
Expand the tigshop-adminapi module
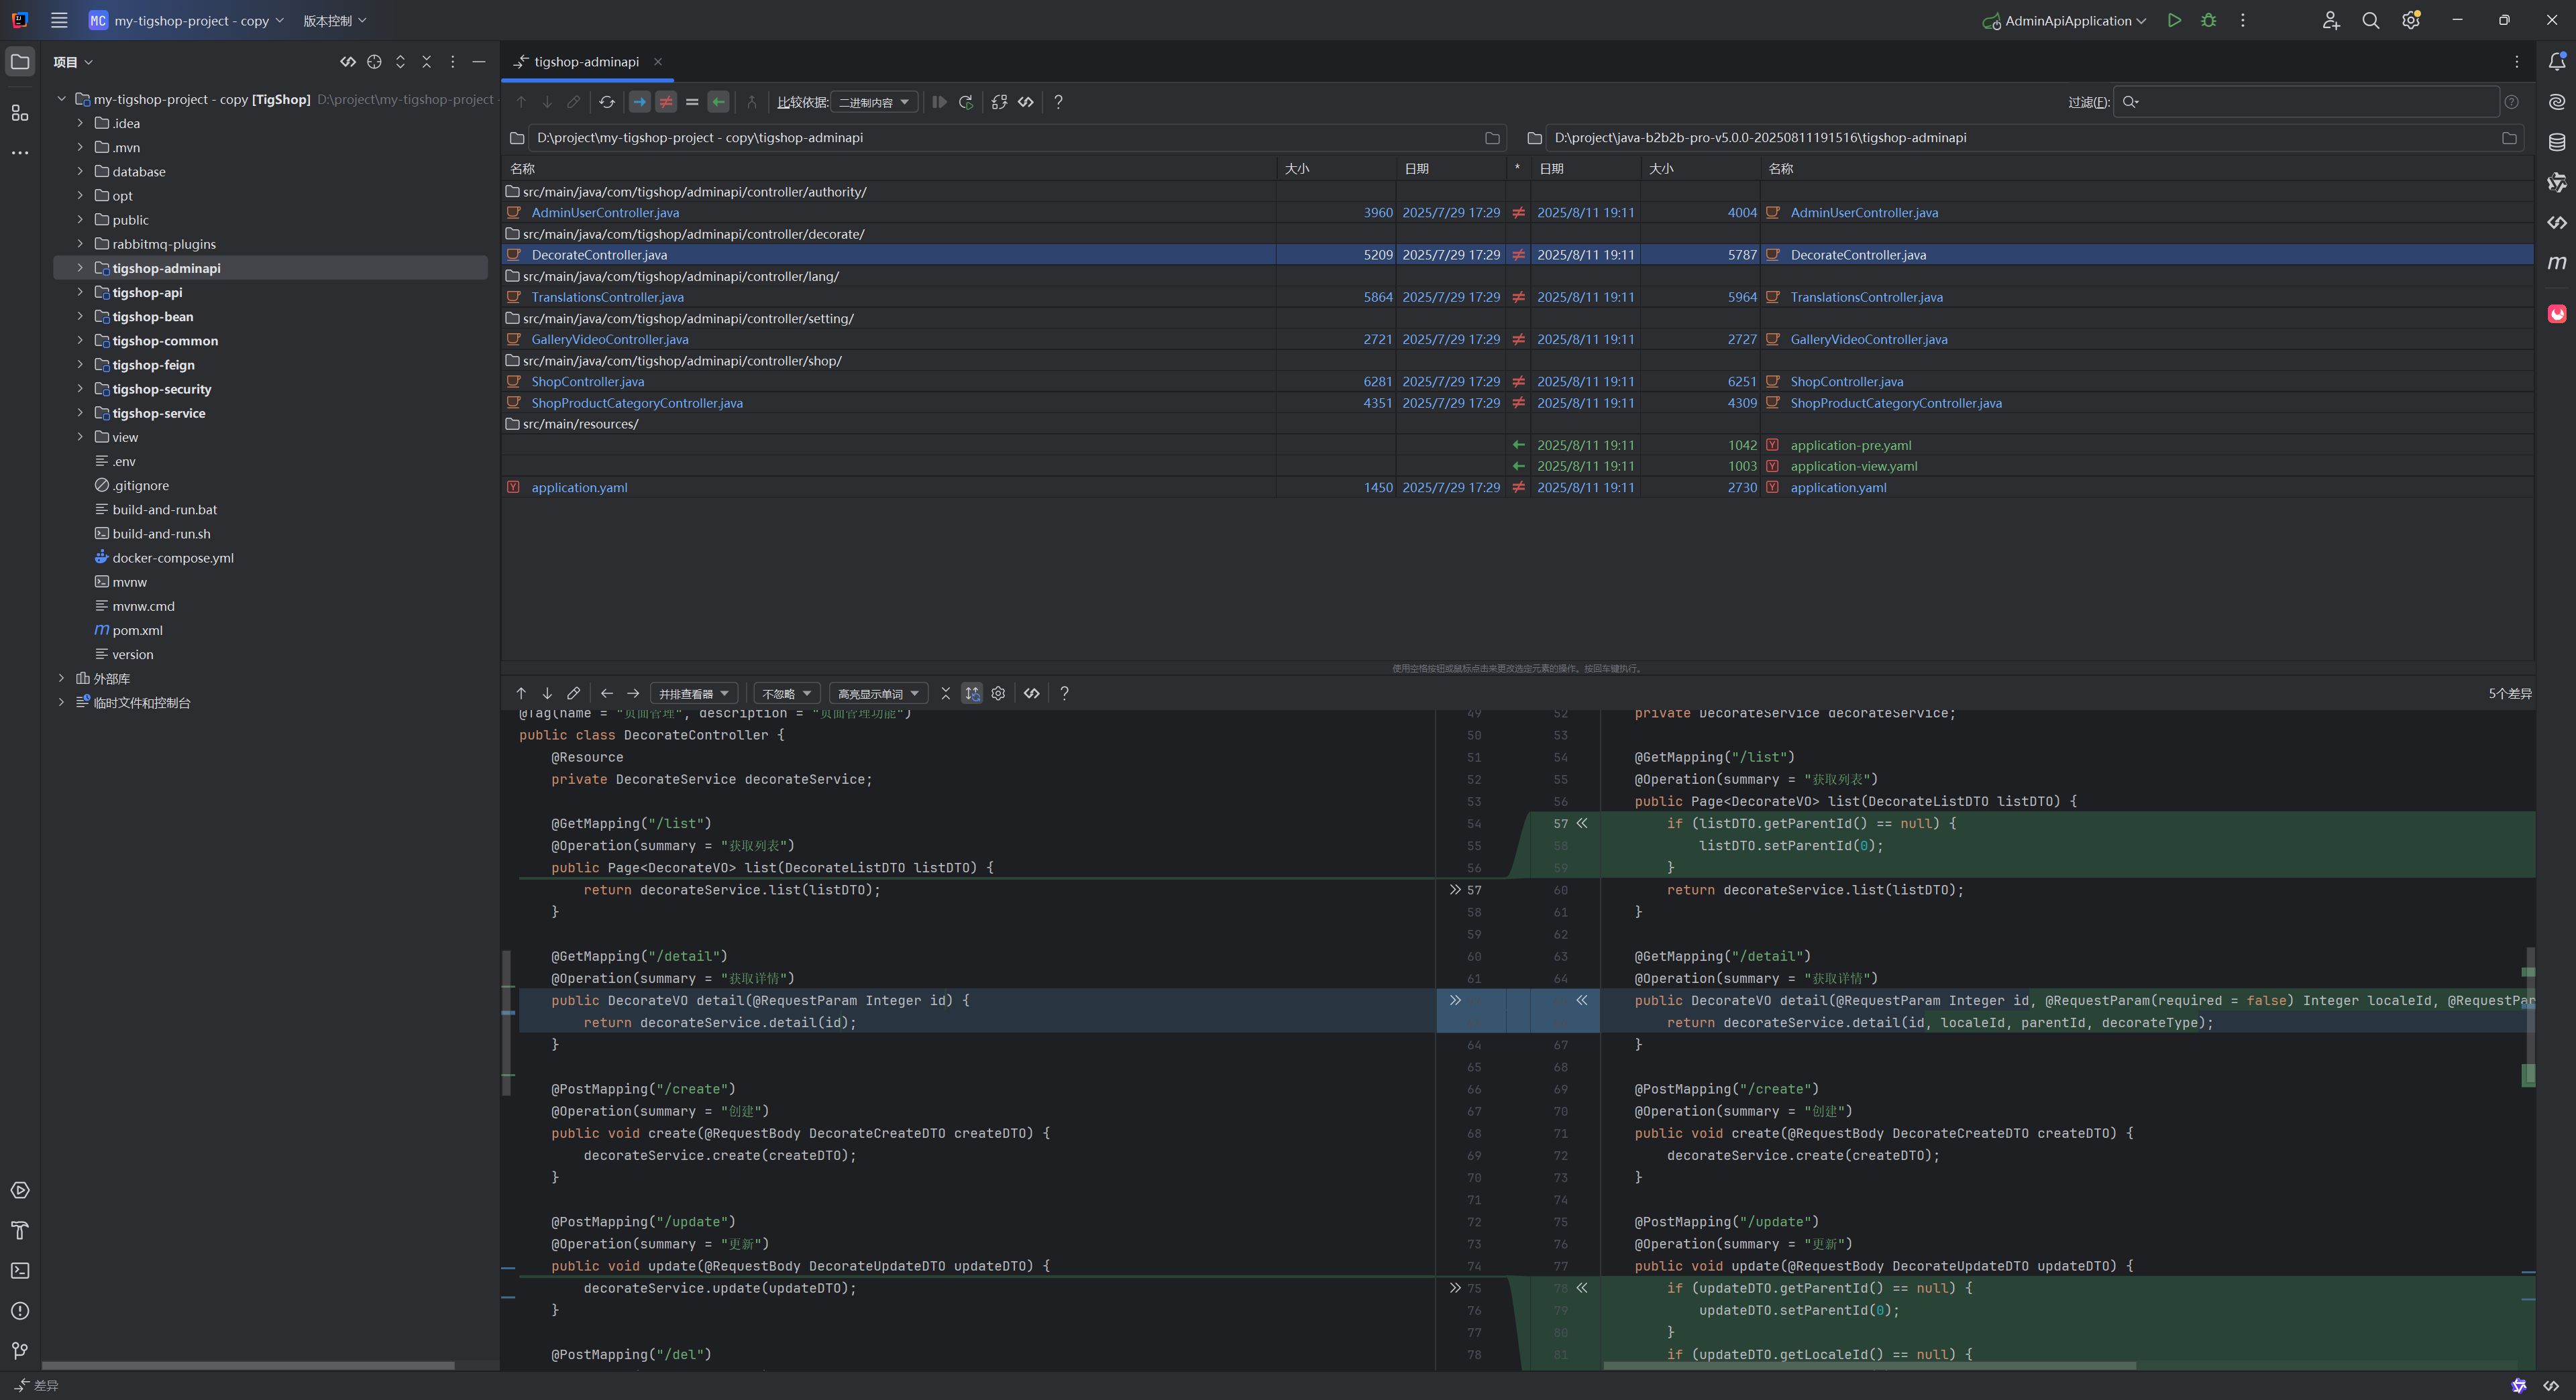[x=80, y=268]
